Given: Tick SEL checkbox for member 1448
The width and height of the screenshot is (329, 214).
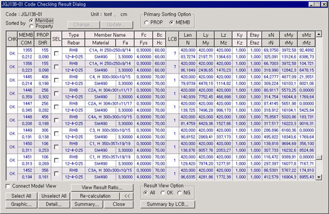Looking at the screenshot, I should point(56,120).
